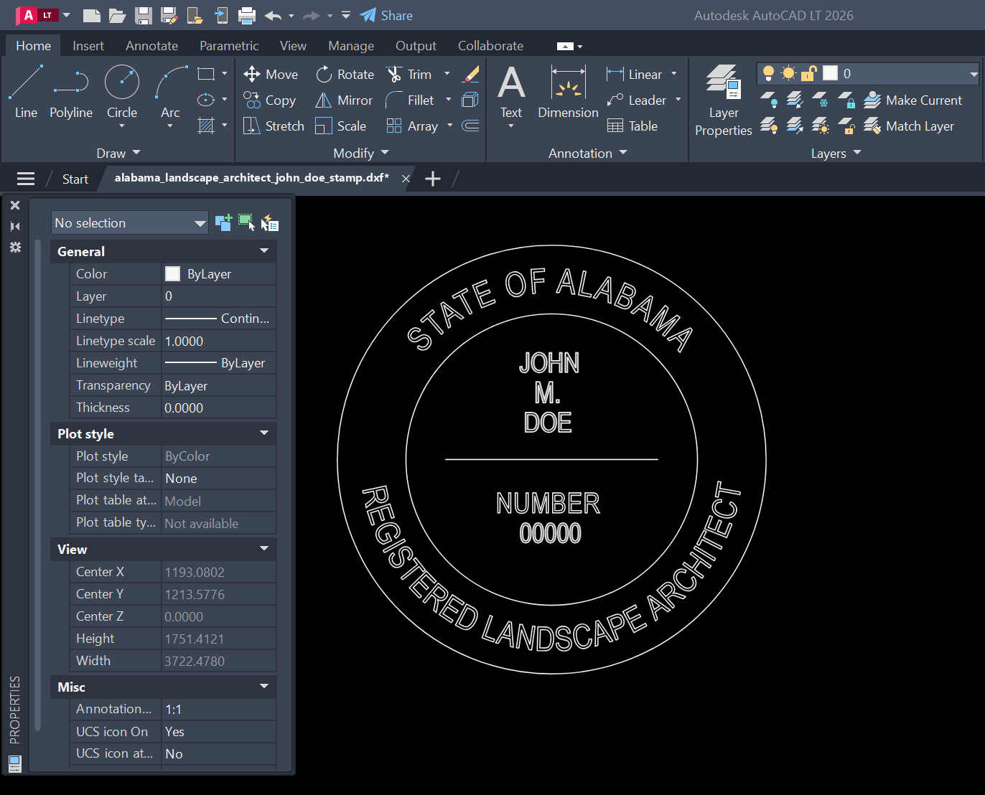Insert a Table
Screen dimensions: 985x795
(x=632, y=126)
